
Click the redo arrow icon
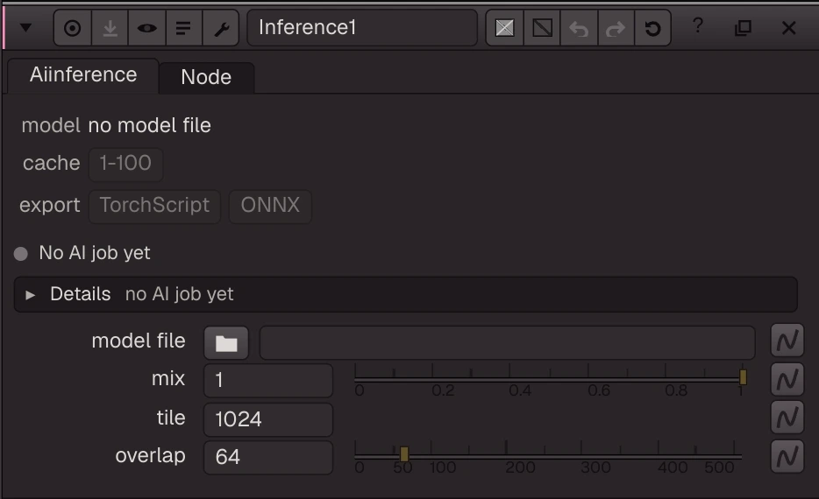click(616, 28)
